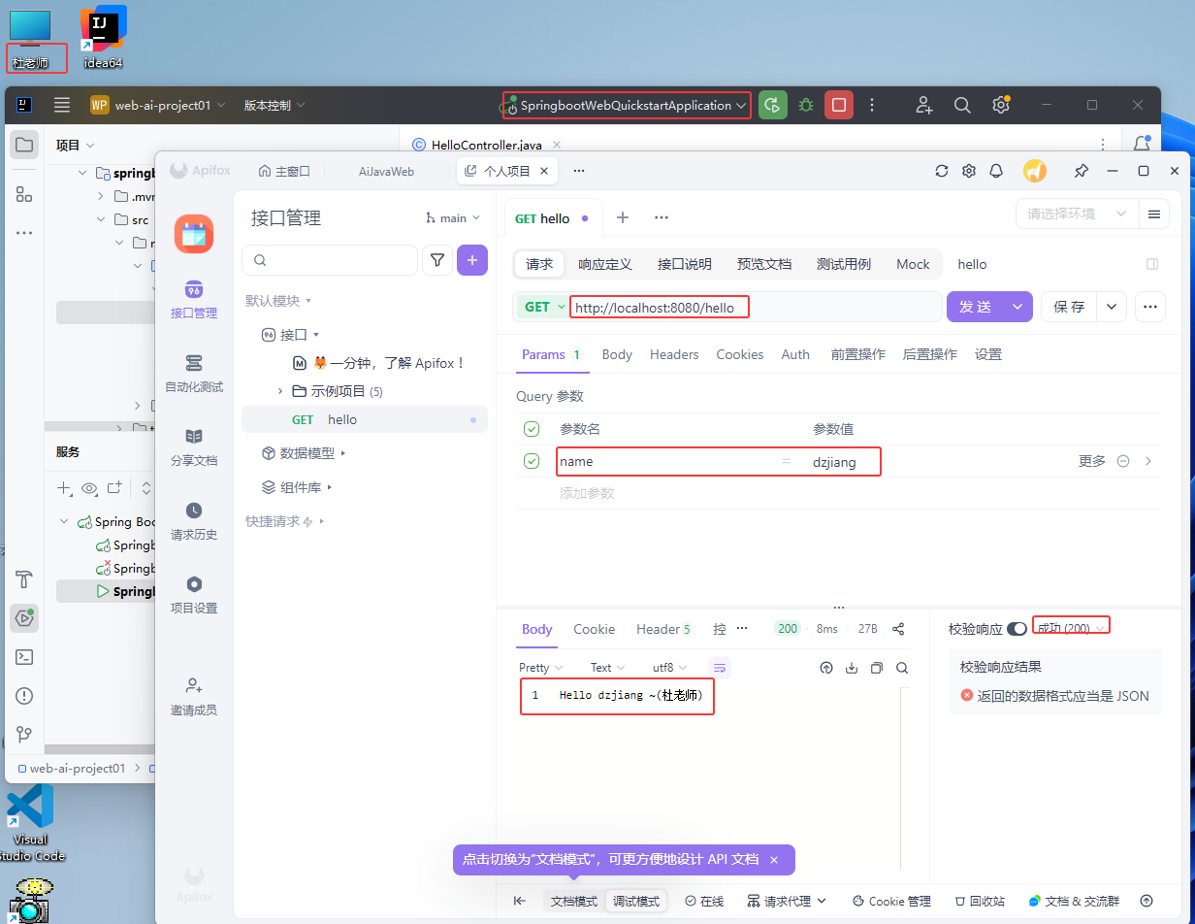
Task: Toggle the 校验响应 switch
Action: [1017, 629]
